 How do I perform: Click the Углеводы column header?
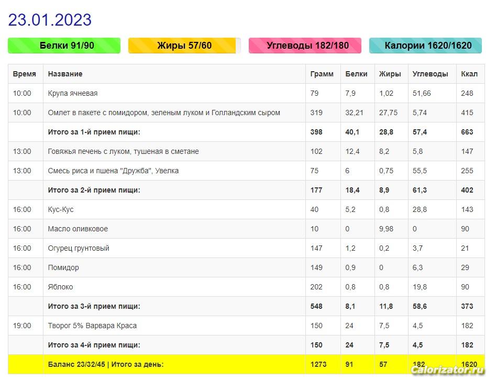(430, 74)
